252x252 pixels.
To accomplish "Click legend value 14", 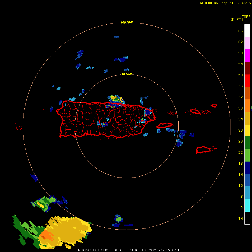I will click(x=241, y=174).
